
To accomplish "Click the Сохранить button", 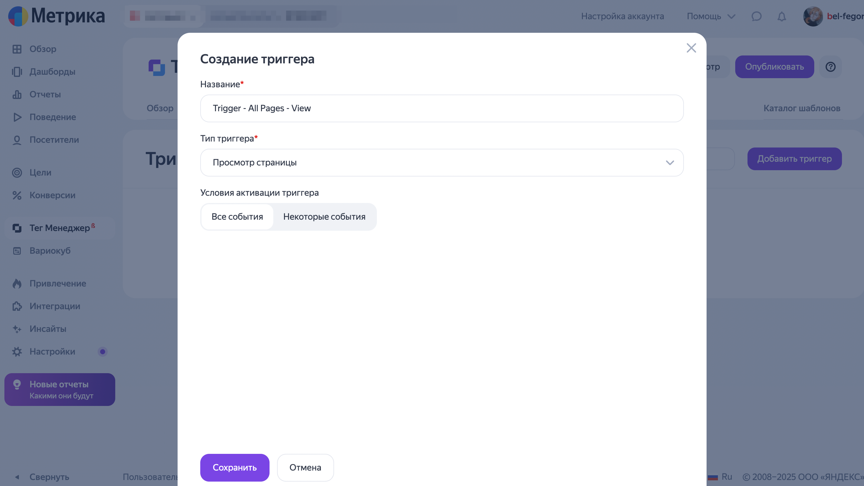I will tap(235, 467).
